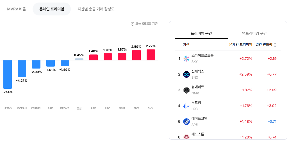Click the blue JASMY -7.14% bar
This screenshot has height=141, width=289.
[x=8, y=74]
